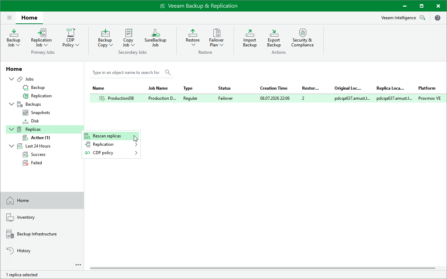
Task: Collapse the Backups tree node chevron
Action: 12,104
